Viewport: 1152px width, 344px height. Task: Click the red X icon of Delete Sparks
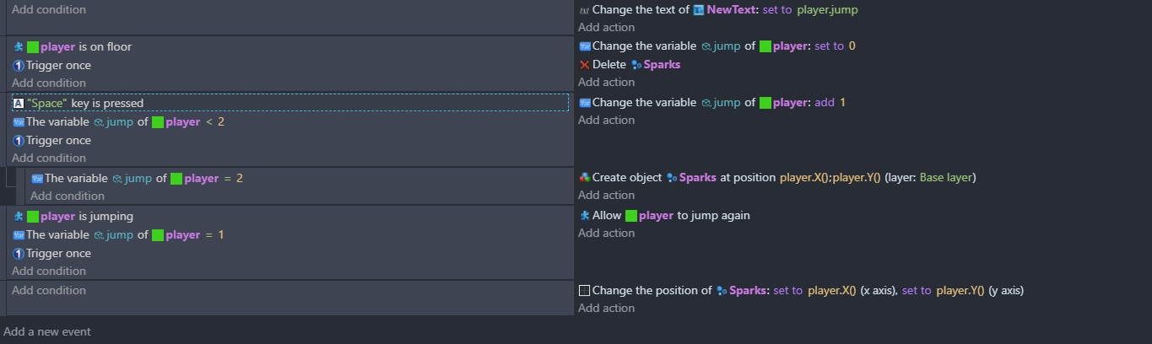click(x=584, y=64)
